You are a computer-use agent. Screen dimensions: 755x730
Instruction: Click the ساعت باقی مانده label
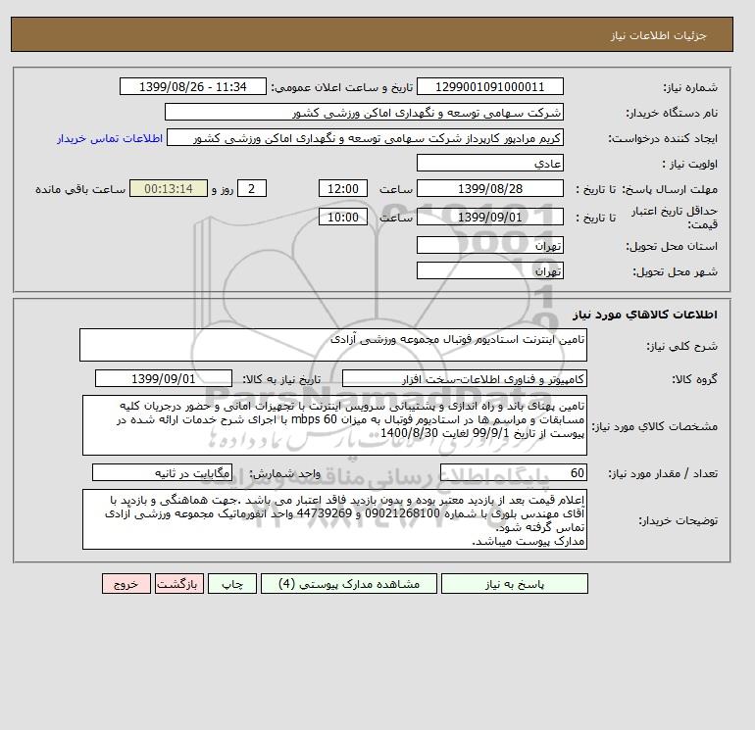click(80, 189)
